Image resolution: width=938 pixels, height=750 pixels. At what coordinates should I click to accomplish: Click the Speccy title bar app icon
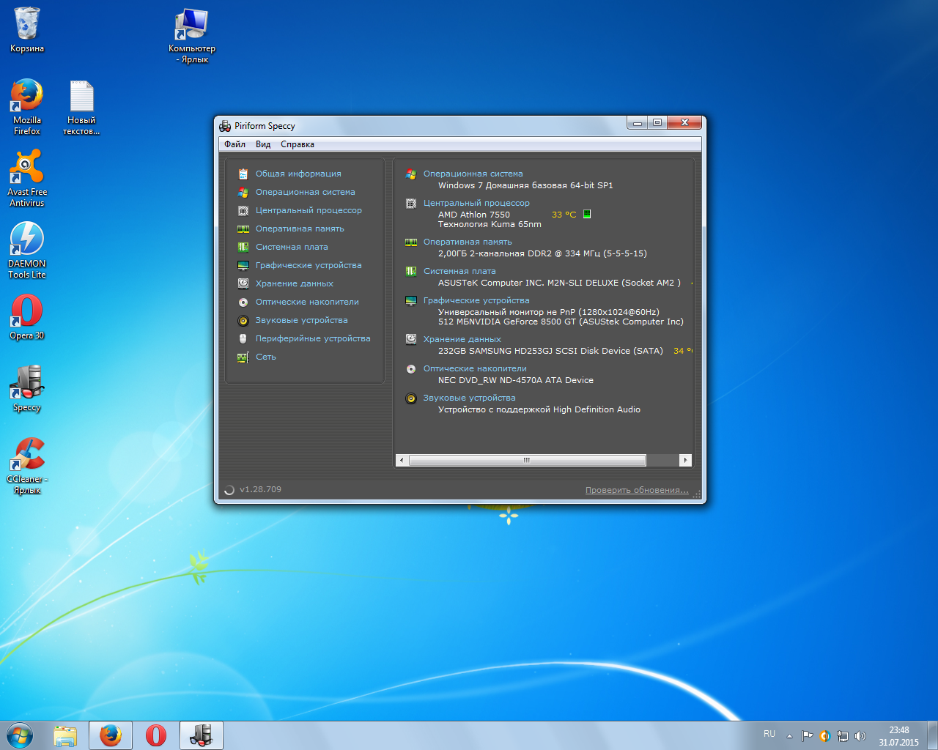click(225, 126)
